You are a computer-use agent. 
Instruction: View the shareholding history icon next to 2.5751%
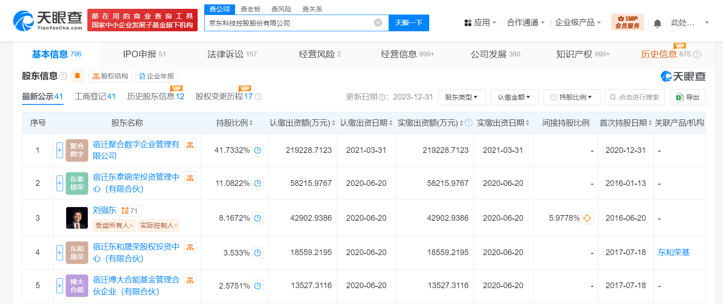tap(258, 285)
